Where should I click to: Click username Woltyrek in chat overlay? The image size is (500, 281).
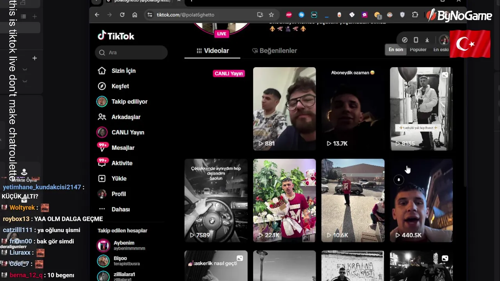(22, 208)
